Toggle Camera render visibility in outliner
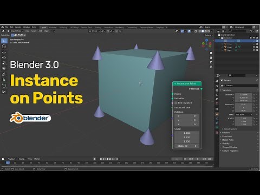This screenshot has width=260, height=195. tap(257, 41)
